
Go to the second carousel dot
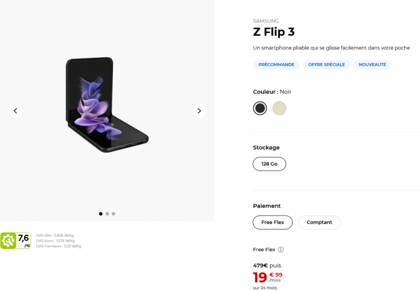(107, 214)
